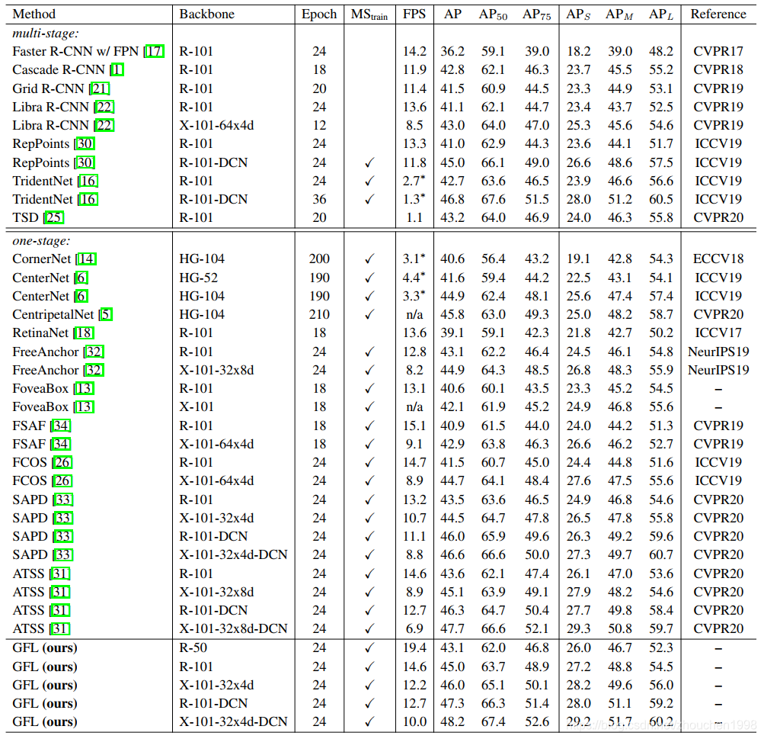Image resolution: width=764 pixels, height=739 pixels.
Task: Open citation 5 next to CentripetalNet
Action: (x=106, y=314)
